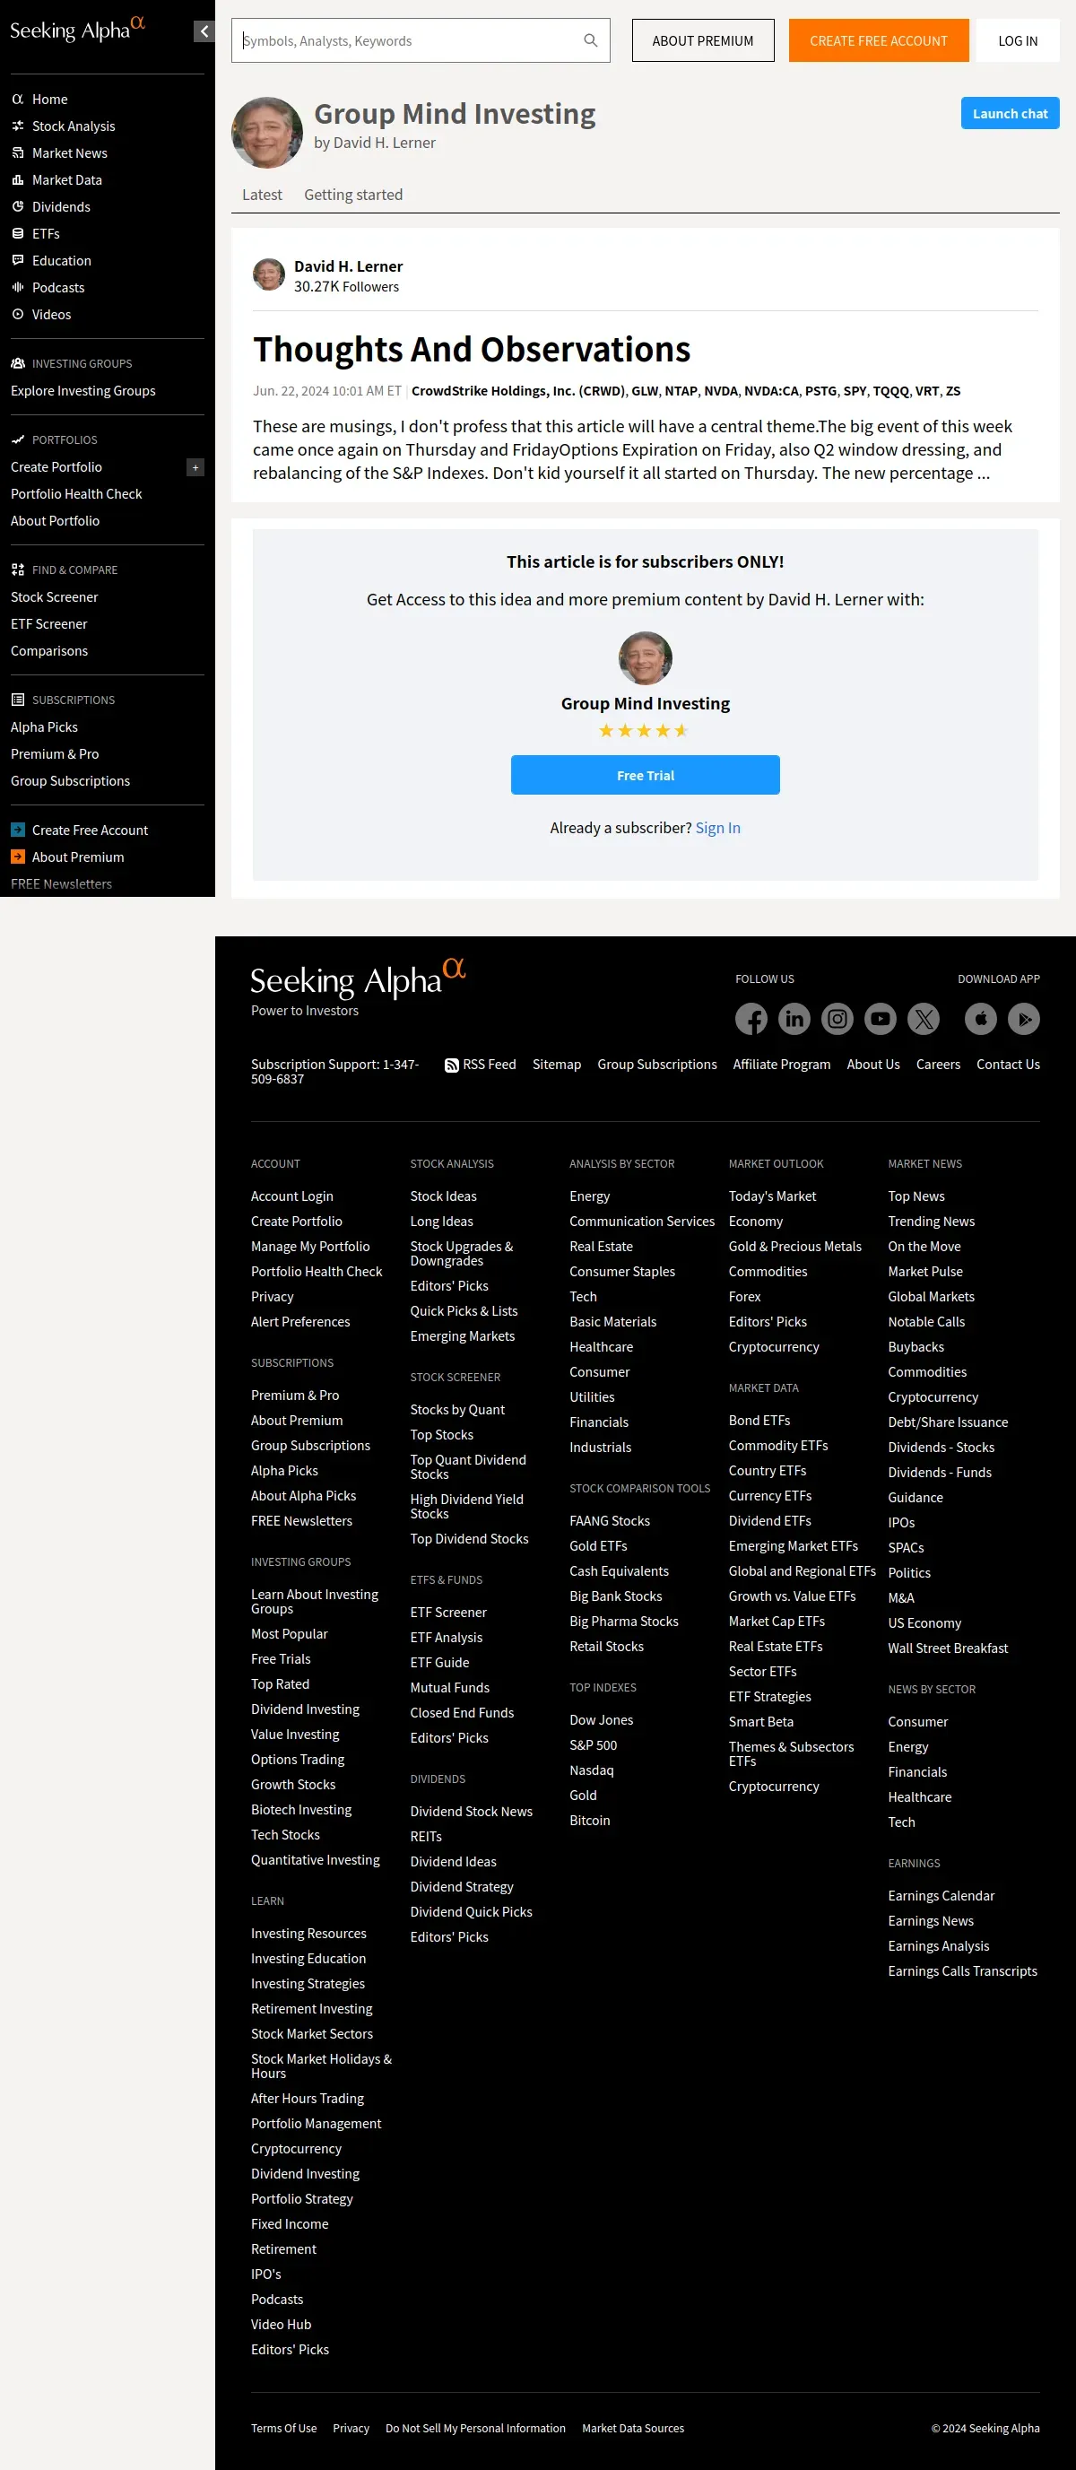Viewport: 1076px width, 2470px height.
Task: Open the X (Twitter) footer icon
Action: (x=924, y=1019)
